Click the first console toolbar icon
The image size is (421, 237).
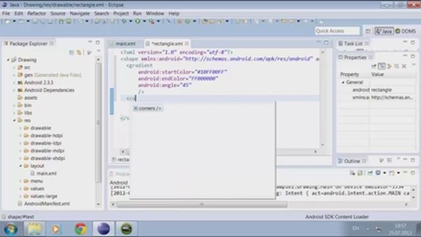pos(353,173)
